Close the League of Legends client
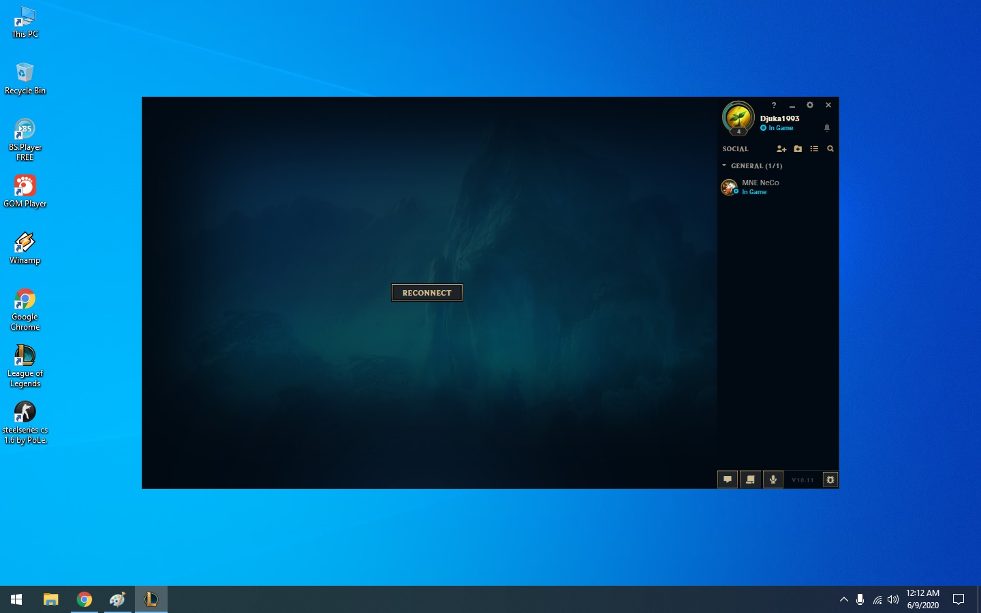The height and width of the screenshot is (613, 981). [828, 105]
